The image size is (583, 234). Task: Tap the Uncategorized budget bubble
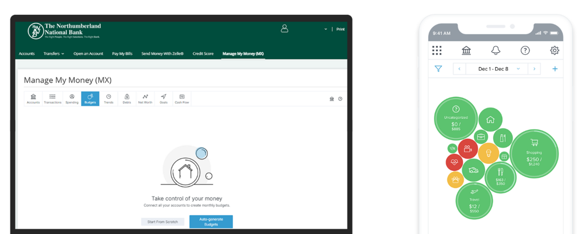(456, 118)
